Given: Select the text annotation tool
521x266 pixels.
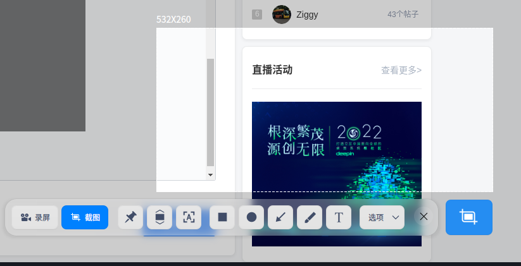Looking at the screenshot, I should point(339,217).
